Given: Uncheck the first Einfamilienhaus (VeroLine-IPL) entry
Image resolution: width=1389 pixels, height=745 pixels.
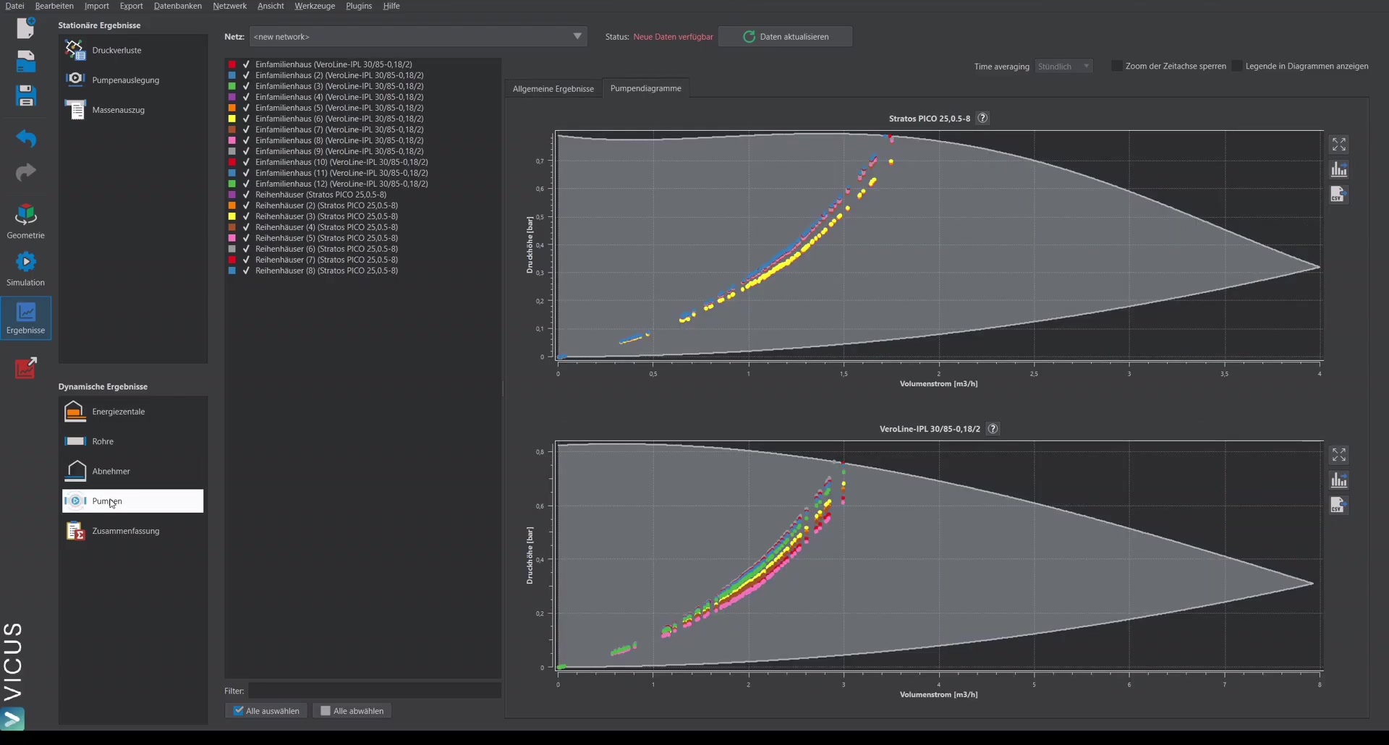Looking at the screenshot, I should 246,64.
